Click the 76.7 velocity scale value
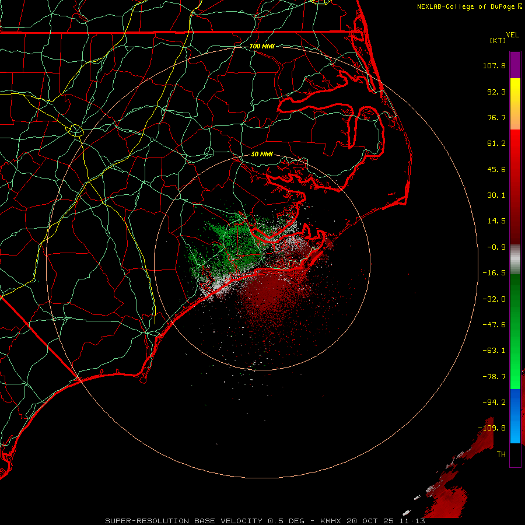Viewport: 525px width, 525px height. pyautogui.click(x=496, y=117)
